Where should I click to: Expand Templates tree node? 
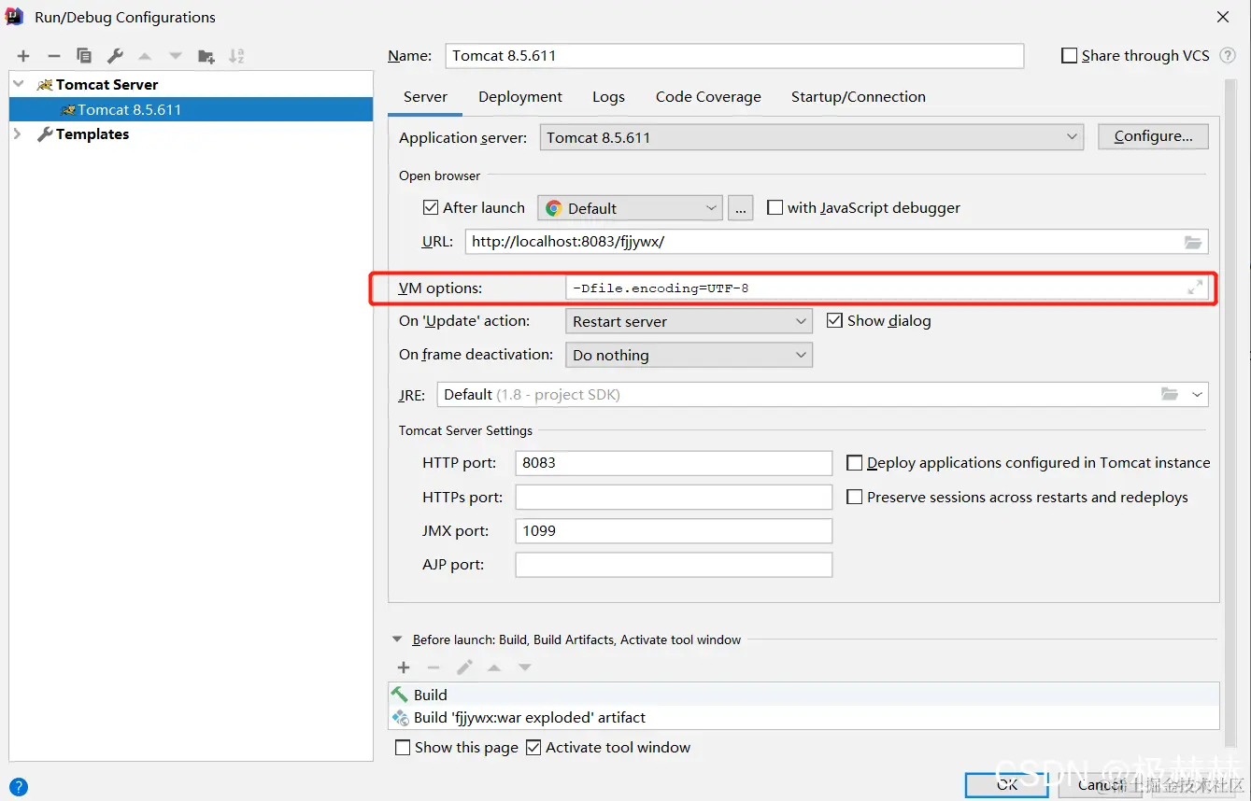pos(18,134)
